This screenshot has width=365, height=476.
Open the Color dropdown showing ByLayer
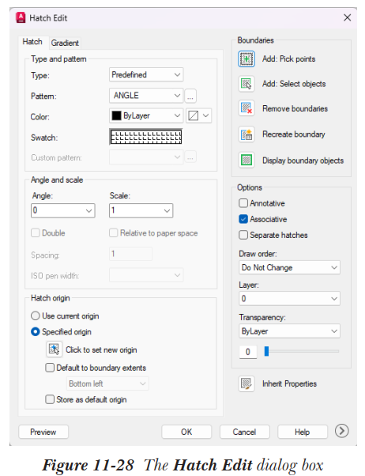[x=146, y=115]
